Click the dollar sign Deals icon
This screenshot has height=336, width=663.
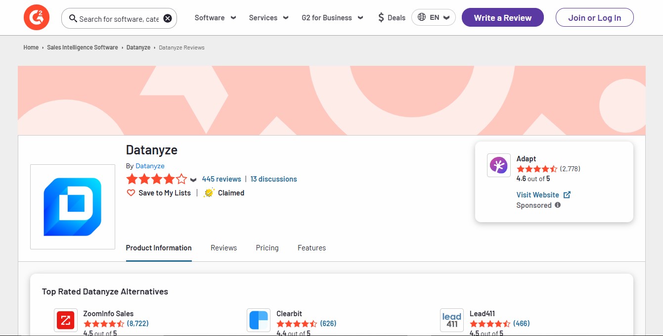tap(381, 18)
